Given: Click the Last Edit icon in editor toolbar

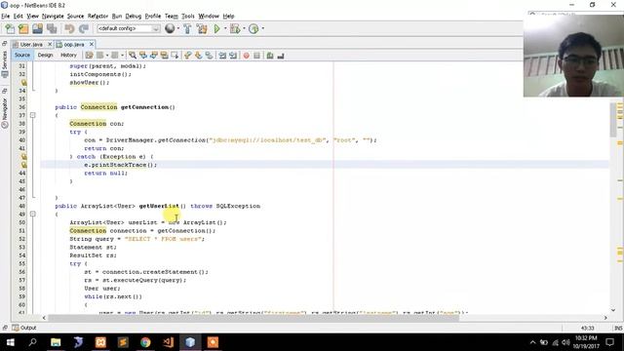Looking at the screenshot, I should [89, 56].
